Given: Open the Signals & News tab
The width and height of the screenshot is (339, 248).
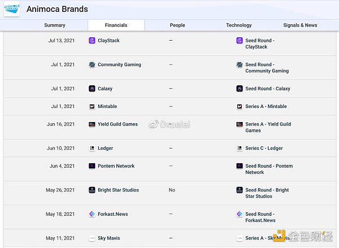Looking at the screenshot, I should [x=300, y=25].
